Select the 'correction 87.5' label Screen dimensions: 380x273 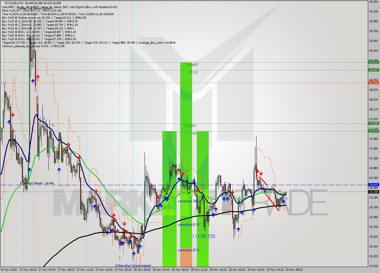click(189, 250)
